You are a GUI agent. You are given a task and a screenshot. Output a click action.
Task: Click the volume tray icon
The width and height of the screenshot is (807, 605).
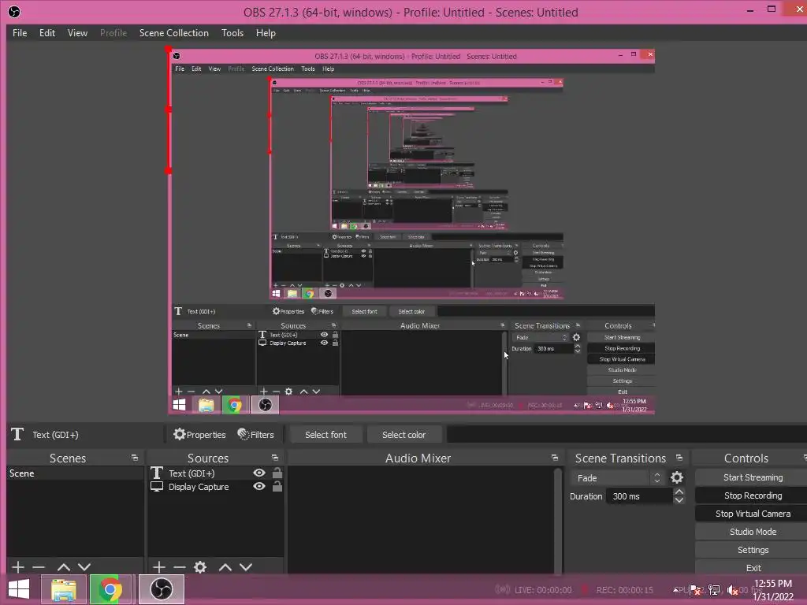pyautogui.click(x=732, y=590)
